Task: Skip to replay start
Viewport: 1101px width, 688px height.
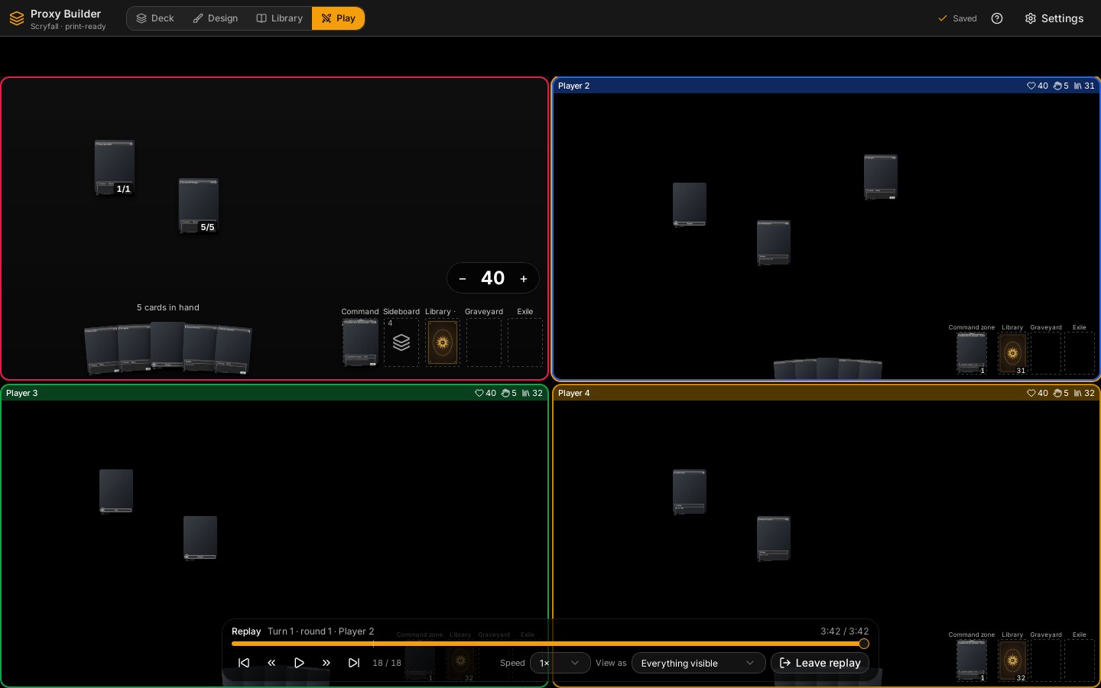Action: [244, 663]
